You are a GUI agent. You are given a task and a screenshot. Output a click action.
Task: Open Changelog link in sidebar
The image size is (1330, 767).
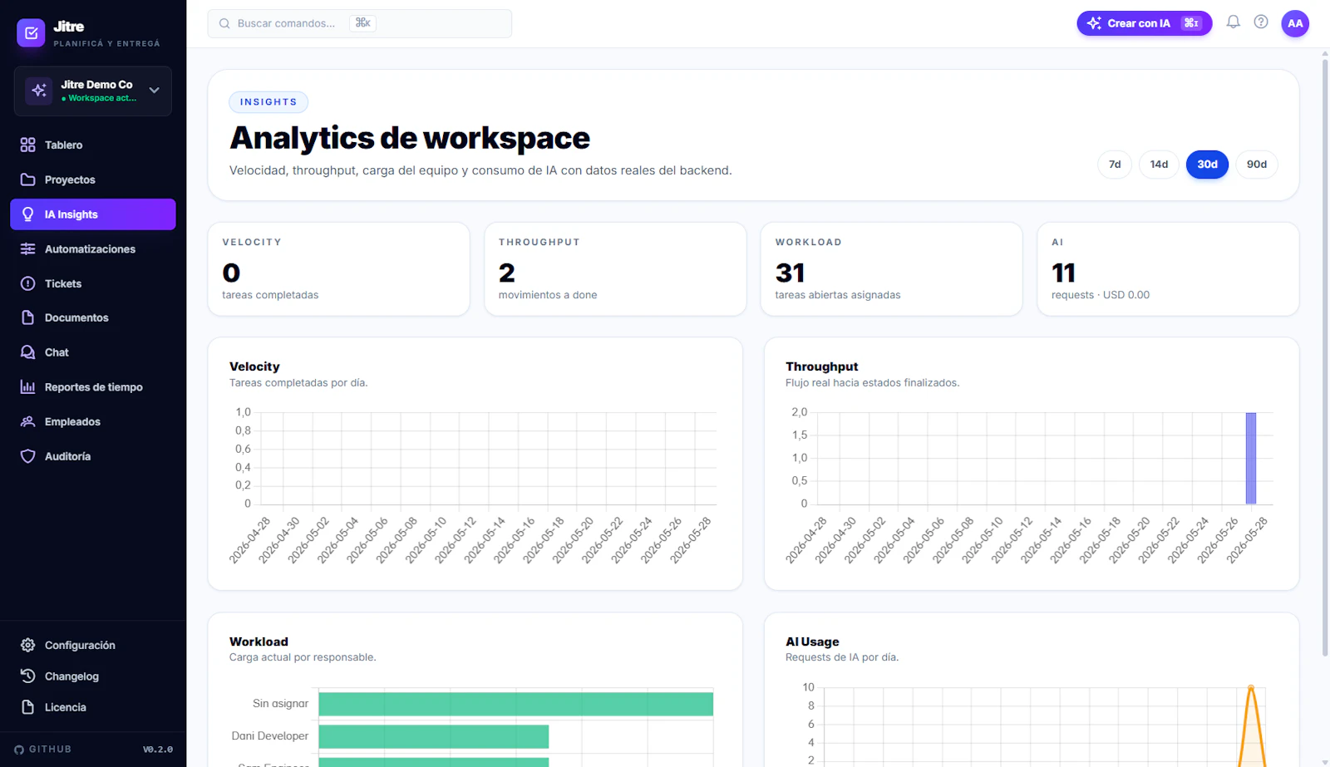(x=93, y=676)
